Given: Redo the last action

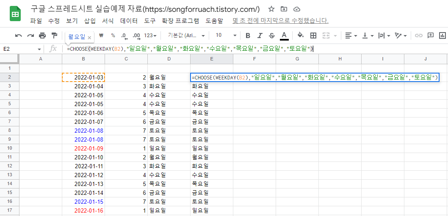Looking at the screenshot, I should (x=30, y=36).
